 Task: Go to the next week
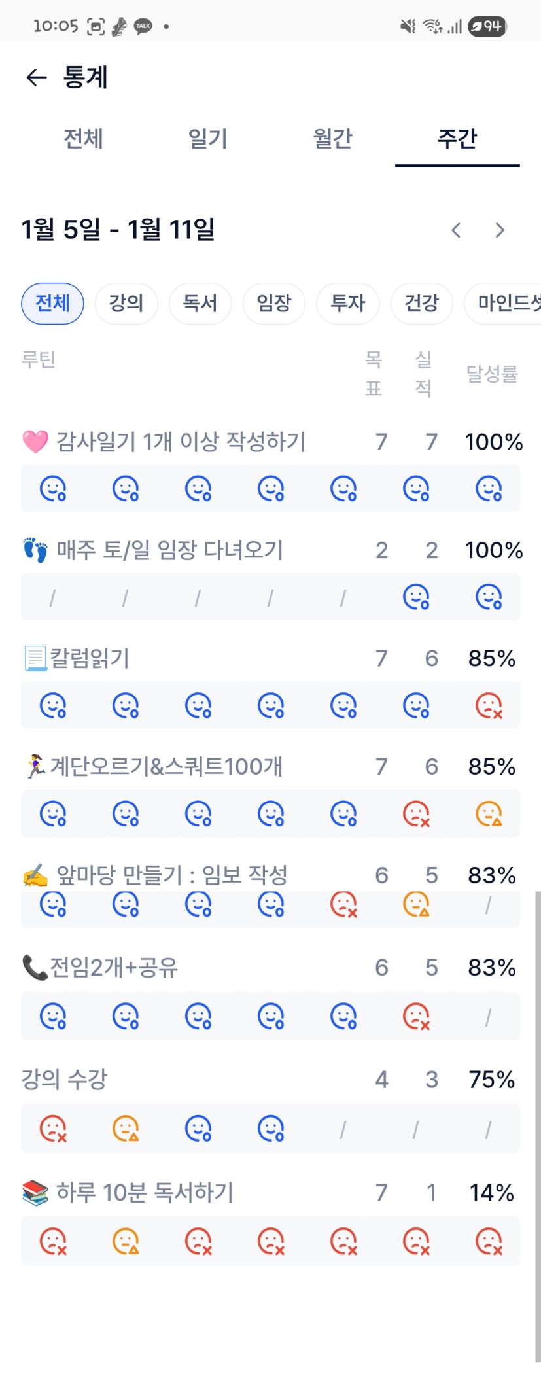(x=500, y=230)
